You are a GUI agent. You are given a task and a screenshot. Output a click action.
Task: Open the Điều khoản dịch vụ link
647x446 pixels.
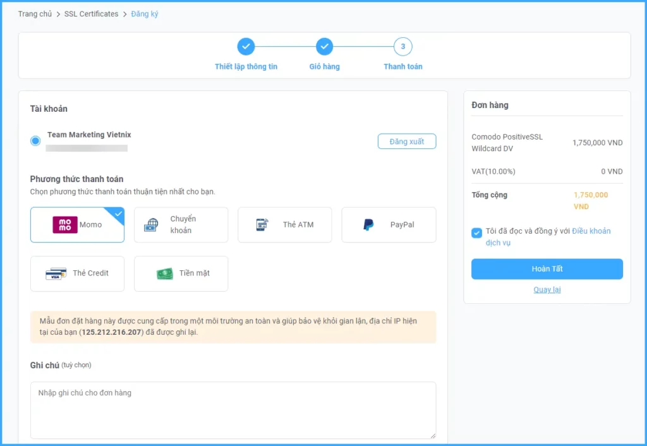[591, 231]
